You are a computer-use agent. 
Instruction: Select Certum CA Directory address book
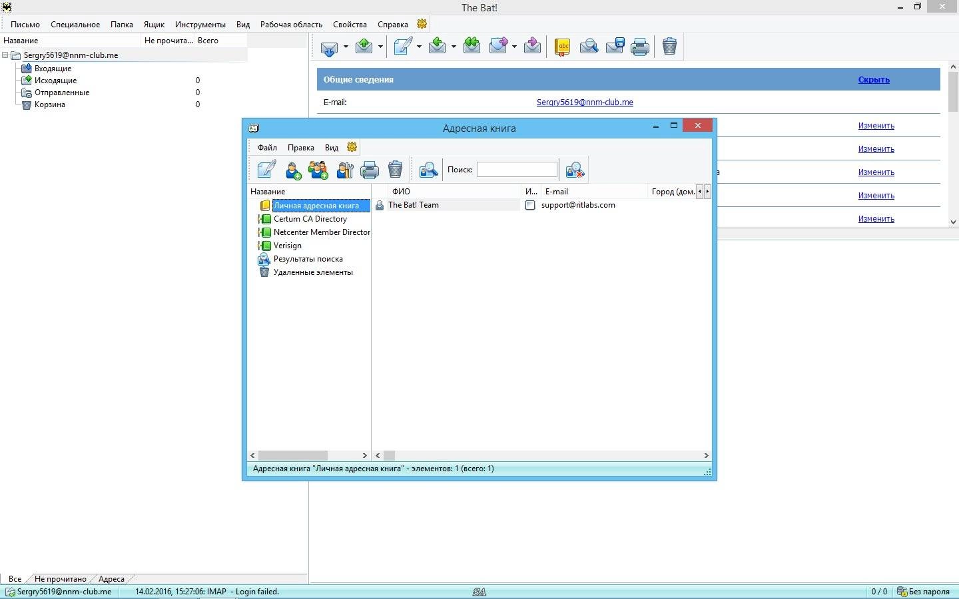[310, 219]
